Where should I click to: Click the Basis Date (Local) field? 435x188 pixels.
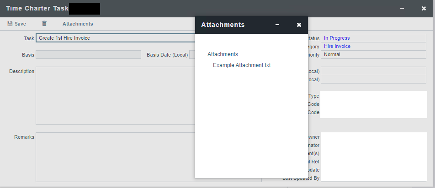click(x=192, y=55)
